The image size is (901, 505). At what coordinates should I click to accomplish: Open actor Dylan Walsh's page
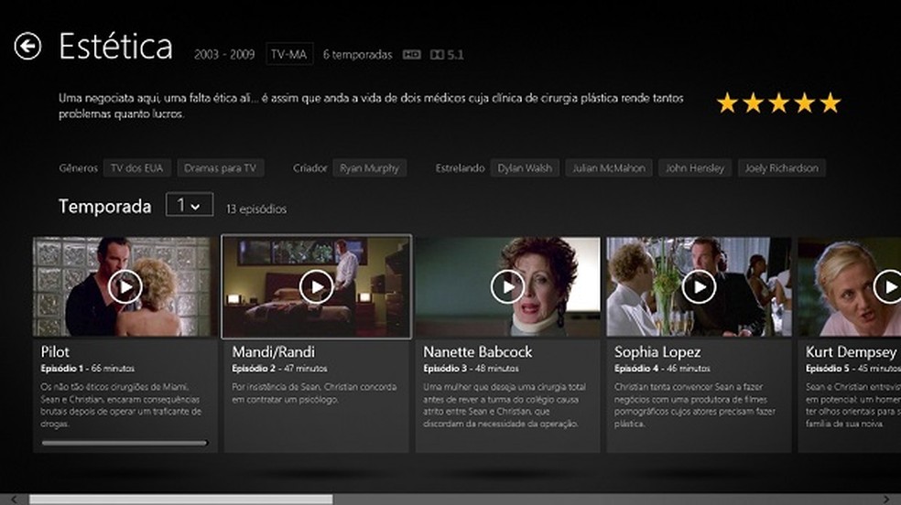(x=525, y=168)
